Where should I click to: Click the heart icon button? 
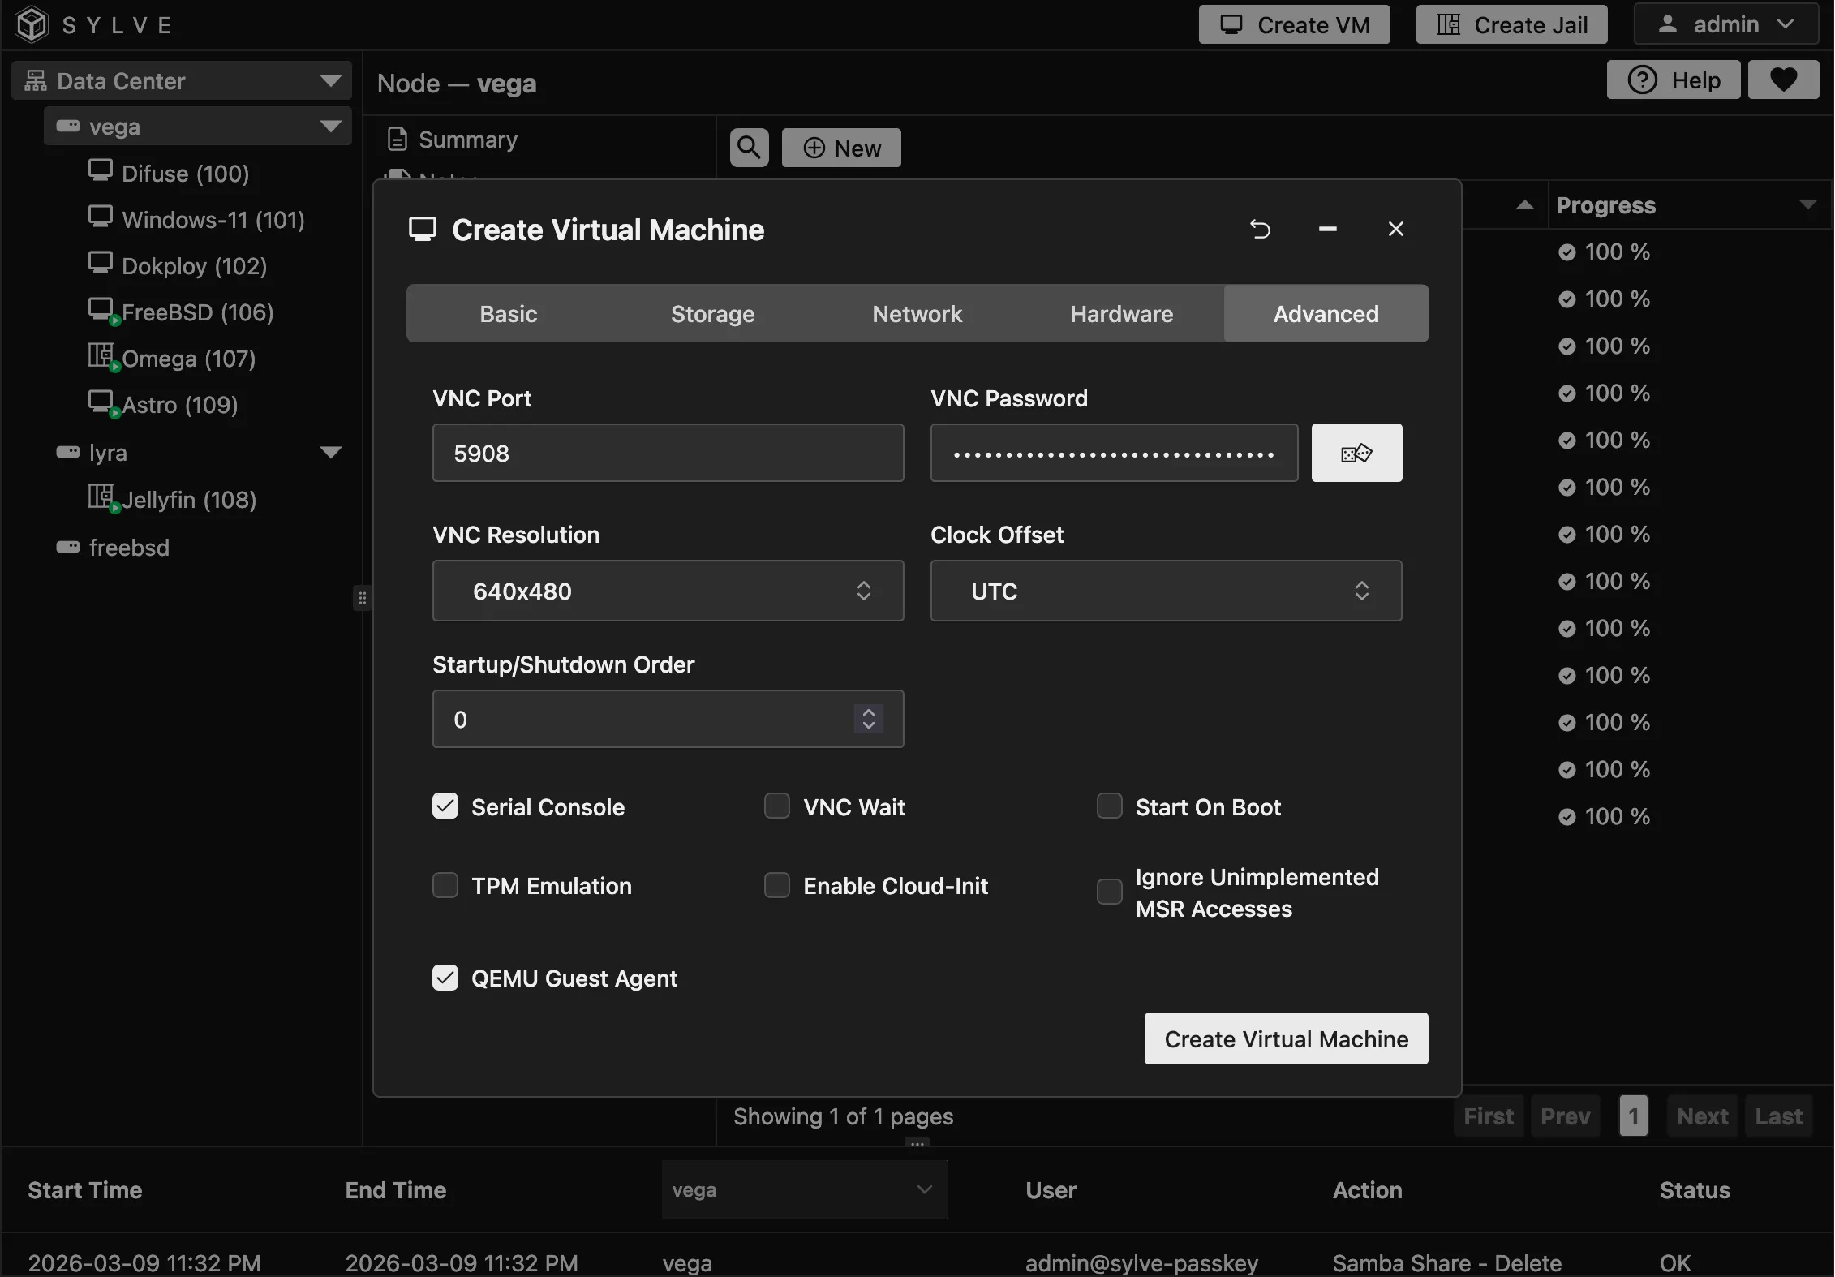click(1782, 80)
